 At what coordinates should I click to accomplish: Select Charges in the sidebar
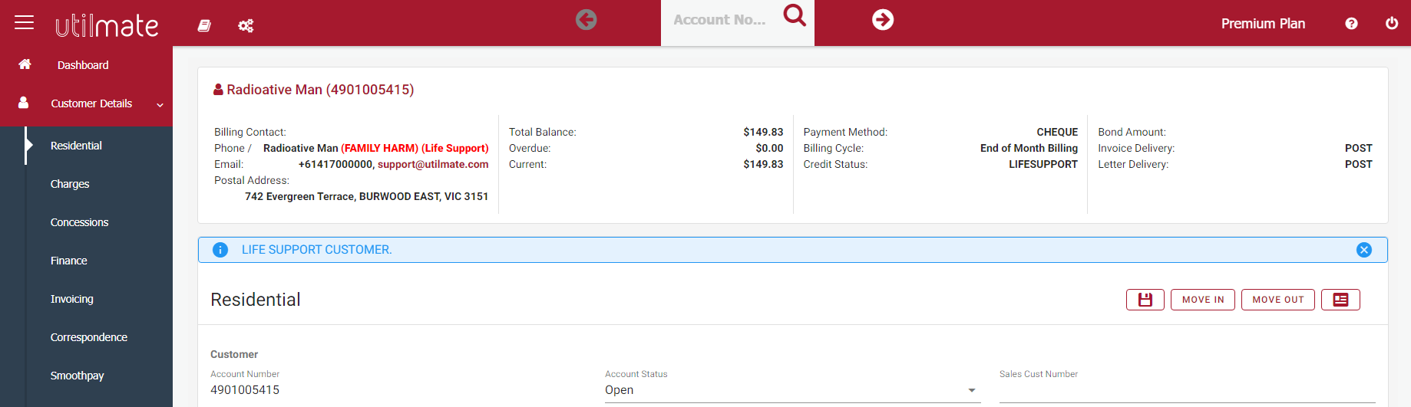click(70, 184)
